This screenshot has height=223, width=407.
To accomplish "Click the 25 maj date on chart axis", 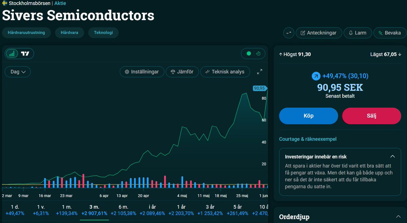I will (243, 196).
